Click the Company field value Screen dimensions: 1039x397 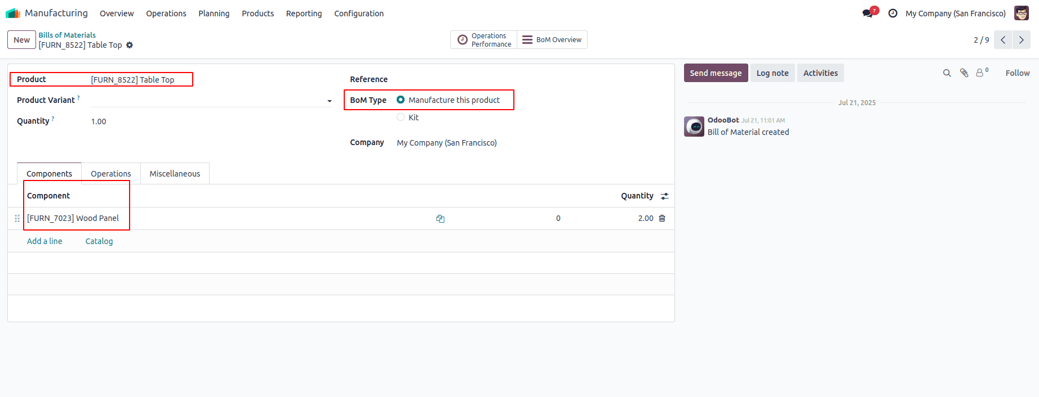pyautogui.click(x=447, y=143)
